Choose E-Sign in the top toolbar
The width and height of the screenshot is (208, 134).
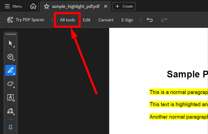[x=127, y=20]
